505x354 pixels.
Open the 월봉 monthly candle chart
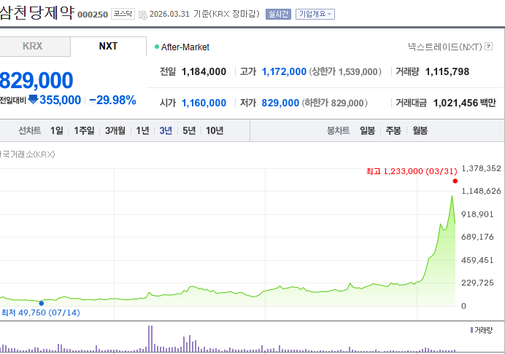(x=420, y=130)
